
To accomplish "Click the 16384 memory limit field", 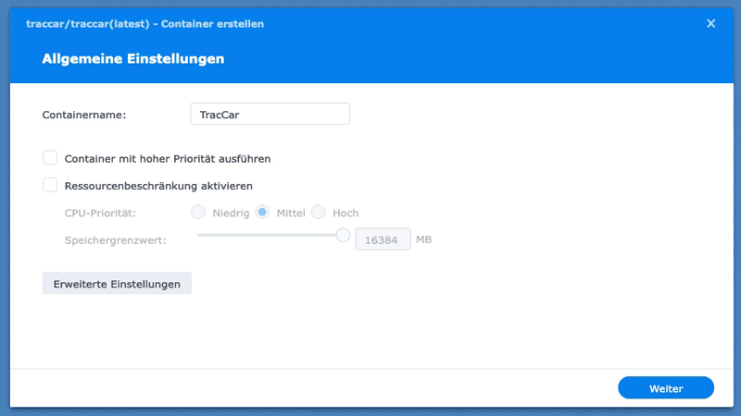I will (x=383, y=239).
